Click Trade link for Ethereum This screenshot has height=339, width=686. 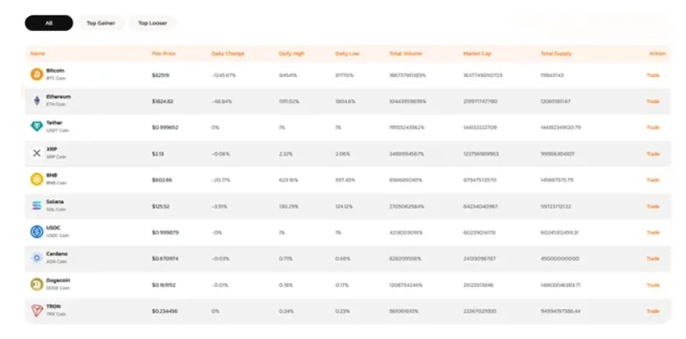click(x=653, y=101)
